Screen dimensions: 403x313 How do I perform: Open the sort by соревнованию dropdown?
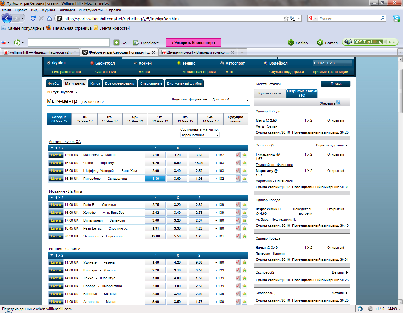(200, 135)
